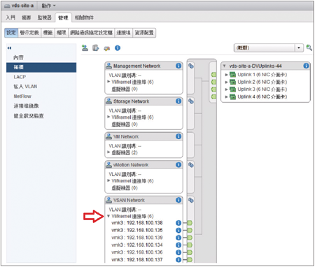Viewport: 315px width, 267px height.
Task: Open the actions menu next to vds-site-a
Action: click(x=49, y=6)
